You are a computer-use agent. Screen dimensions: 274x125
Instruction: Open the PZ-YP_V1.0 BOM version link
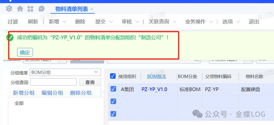[x=154, y=89]
